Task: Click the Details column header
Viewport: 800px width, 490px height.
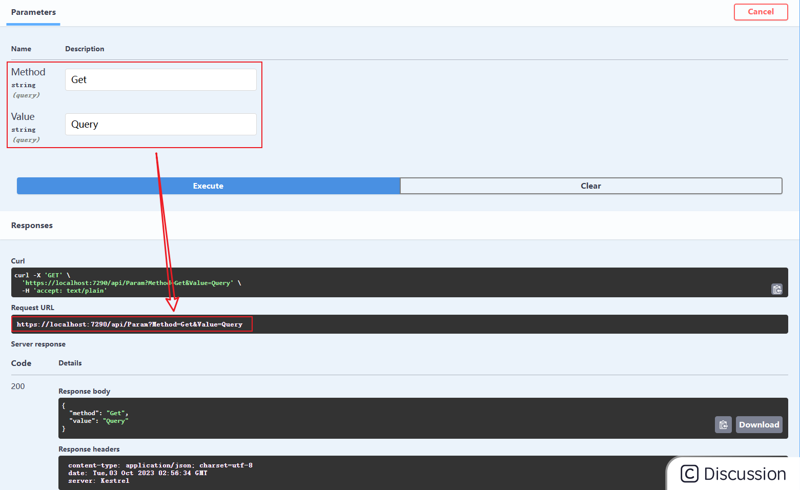Action: tap(70, 363)
